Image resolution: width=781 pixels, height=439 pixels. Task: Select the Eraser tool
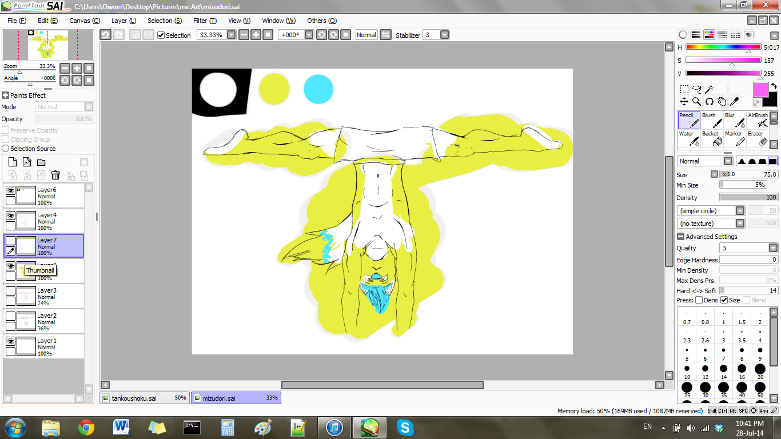pos(757,138)
